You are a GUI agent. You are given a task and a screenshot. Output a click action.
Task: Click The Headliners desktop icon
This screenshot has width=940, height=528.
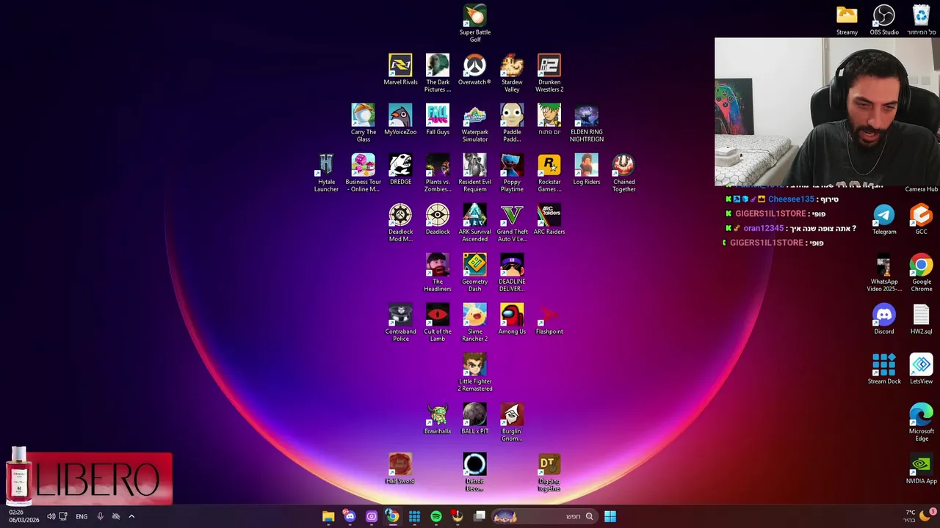point(437,272)
